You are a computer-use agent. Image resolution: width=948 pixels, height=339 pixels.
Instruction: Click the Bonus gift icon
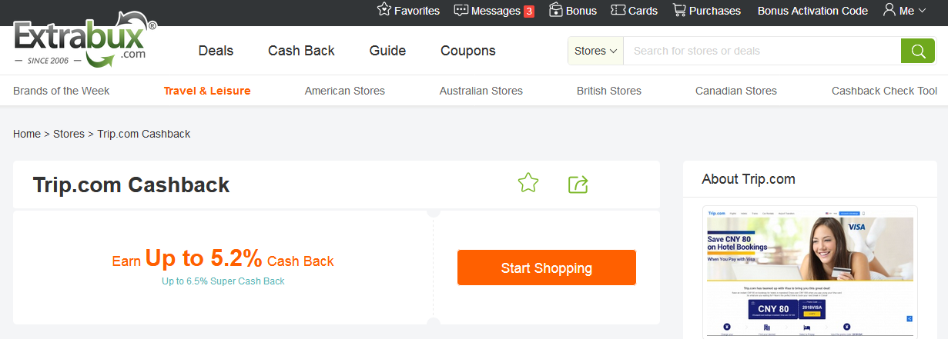[x=556, y=10]
